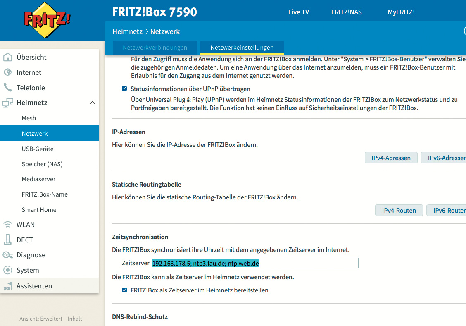Click the Statische Routingtabelle heading

click(147, 184)
